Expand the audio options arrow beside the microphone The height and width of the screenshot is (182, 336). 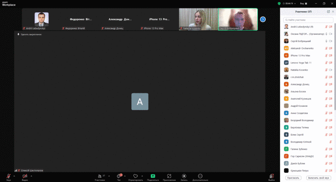14,176
